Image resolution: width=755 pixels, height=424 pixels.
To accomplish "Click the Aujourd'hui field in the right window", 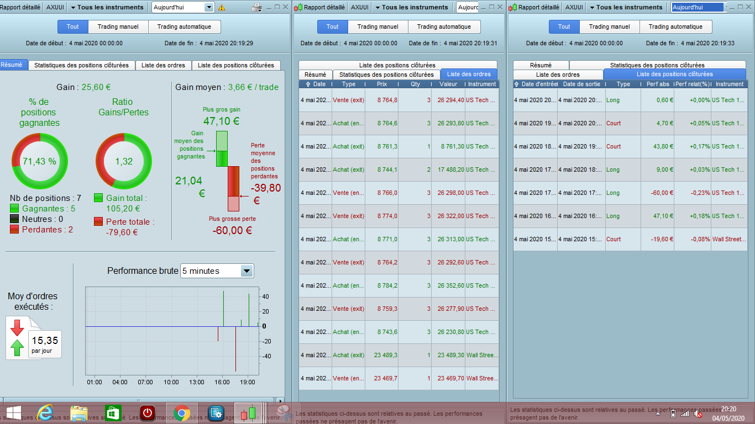I will point(698,7).
